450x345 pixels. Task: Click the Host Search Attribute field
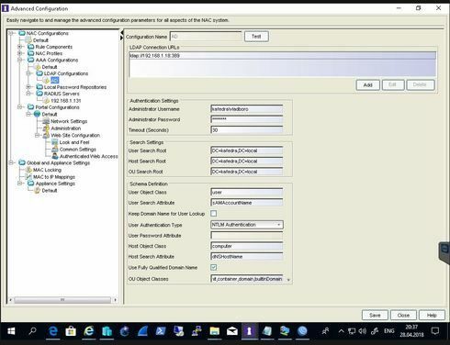tap(247, 256)
